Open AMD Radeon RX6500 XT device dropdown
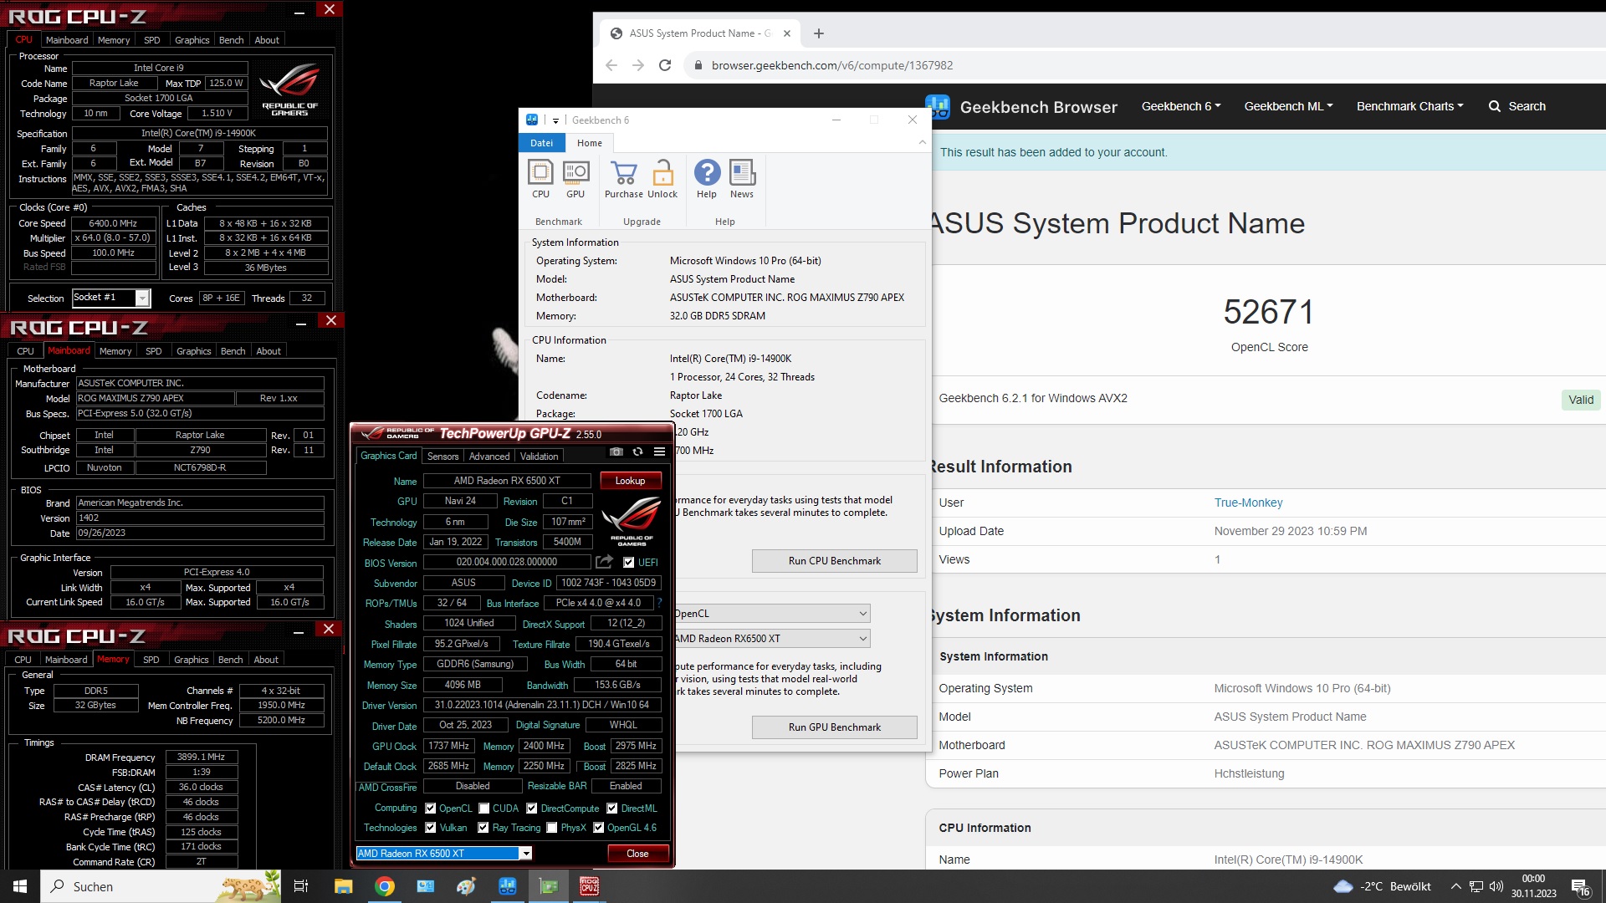Image resolution: width=1606 pixels, height=903 pixels. (771, 639)
